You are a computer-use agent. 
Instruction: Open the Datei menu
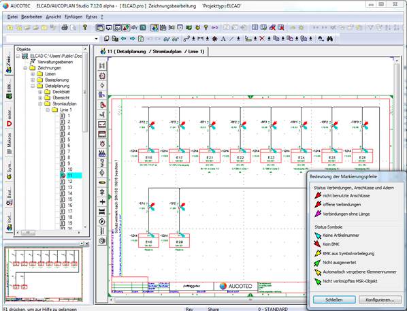12,16
